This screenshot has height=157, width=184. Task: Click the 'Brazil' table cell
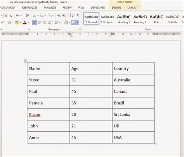(x=134, y=103)
